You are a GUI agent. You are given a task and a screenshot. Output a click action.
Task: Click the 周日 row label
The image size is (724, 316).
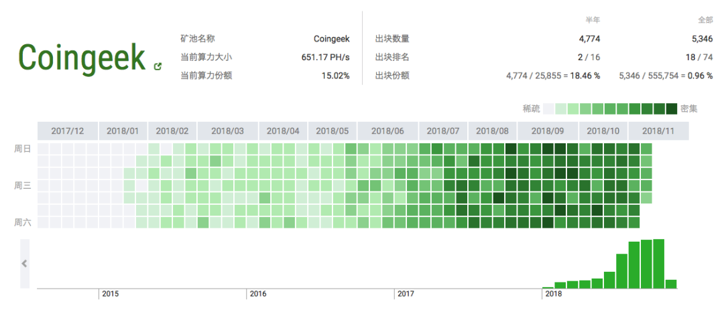[23, 149]
